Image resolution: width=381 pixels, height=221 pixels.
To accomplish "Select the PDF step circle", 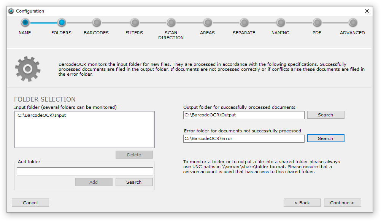I will (317, 22).
